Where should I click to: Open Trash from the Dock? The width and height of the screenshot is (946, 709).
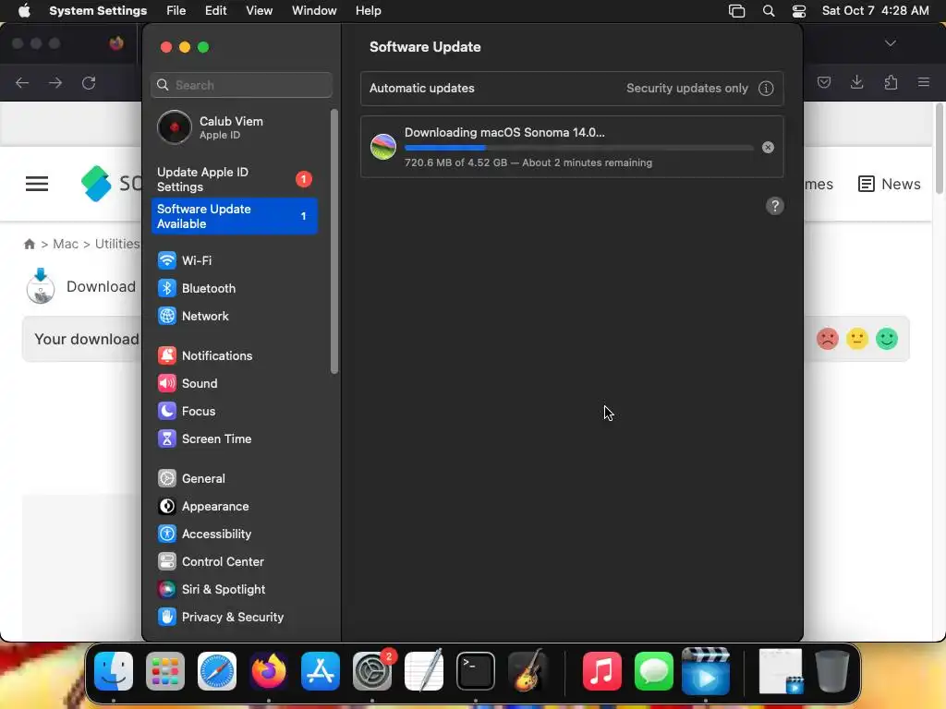[832, 671]
